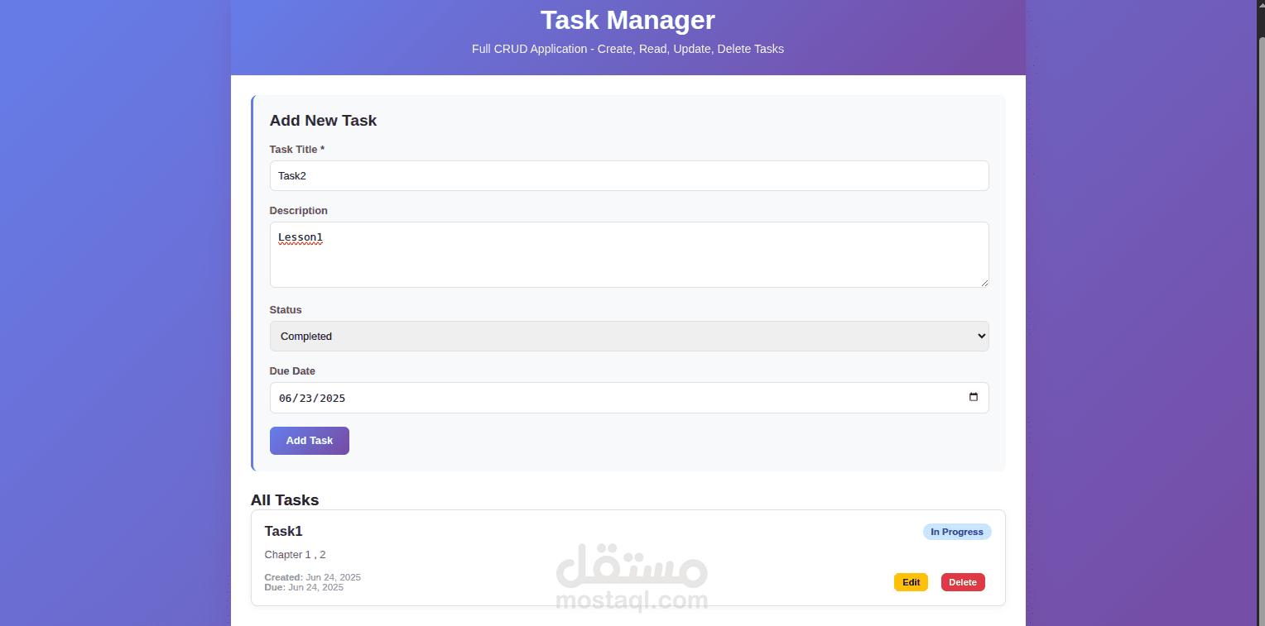
Task: Click the 'Chapter 1 , 2' description text
Action: point(295,555)
